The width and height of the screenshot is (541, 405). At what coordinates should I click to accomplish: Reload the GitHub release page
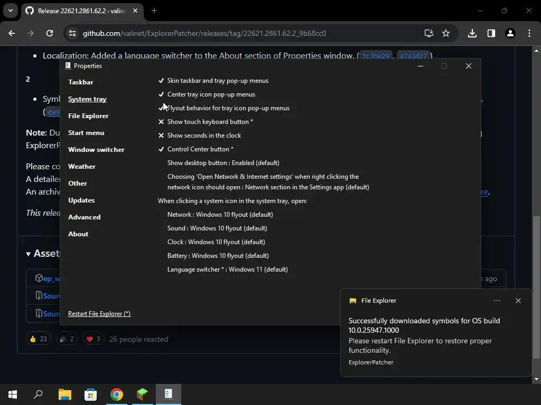pos(50,33)
